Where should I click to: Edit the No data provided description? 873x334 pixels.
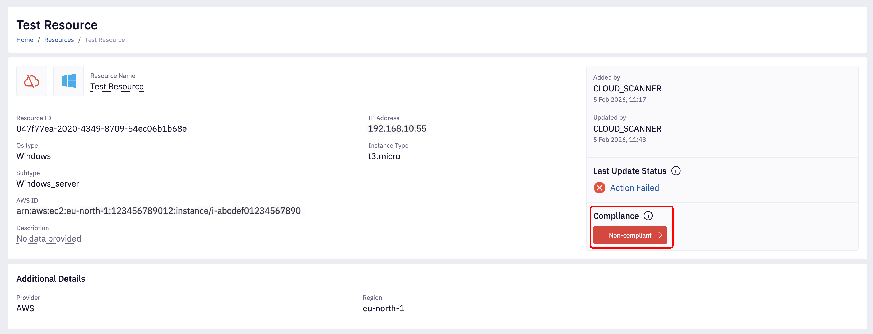click(49, 239)
